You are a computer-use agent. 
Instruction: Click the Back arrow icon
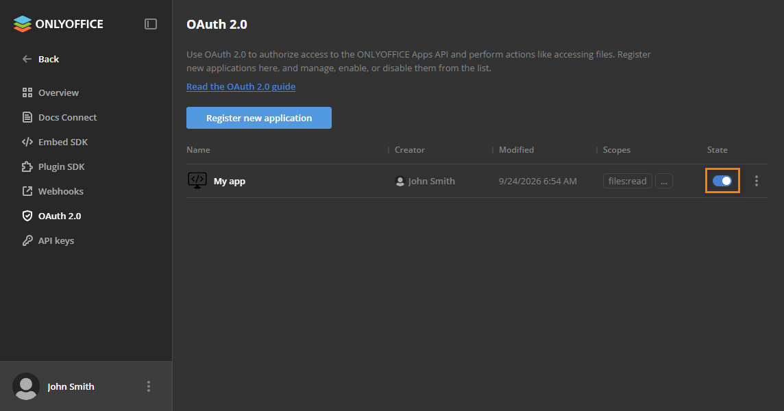point(27,59)
